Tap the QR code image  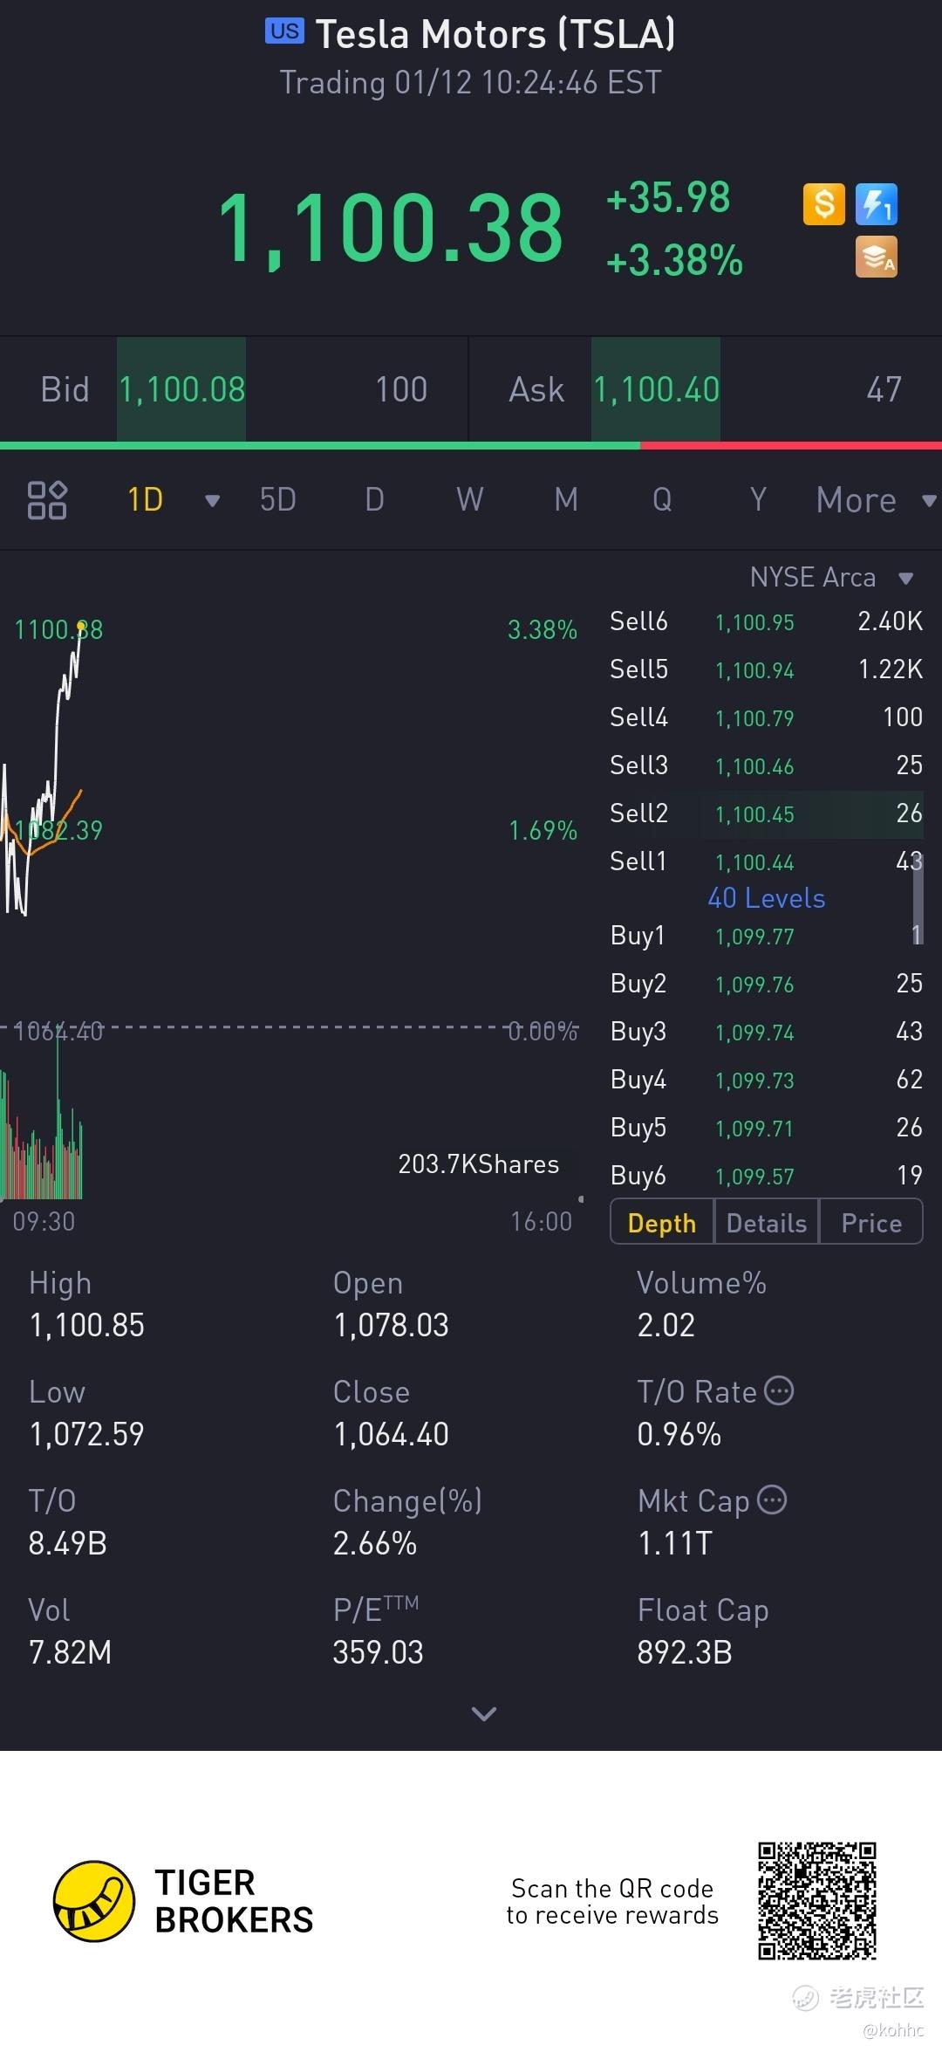point(817,1901)
